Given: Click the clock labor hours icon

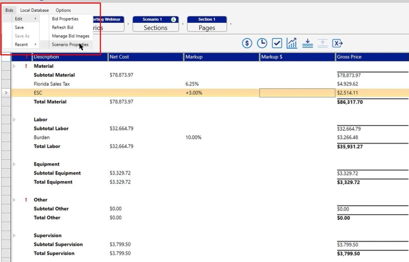Looking at the screenshot, I should click(x=262, y=43).
